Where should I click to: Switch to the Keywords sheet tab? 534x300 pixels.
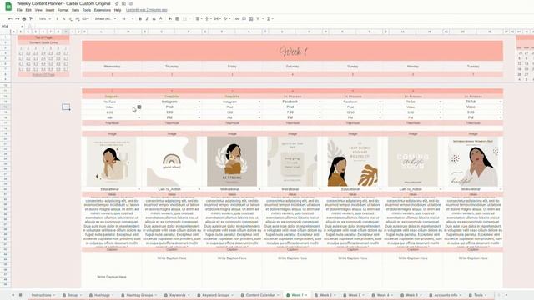point(176,295)
